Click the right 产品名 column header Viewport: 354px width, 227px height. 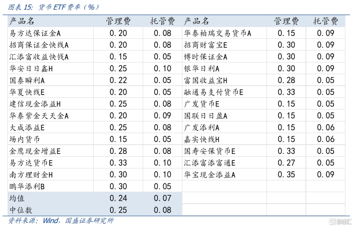(x=196, y=21)
